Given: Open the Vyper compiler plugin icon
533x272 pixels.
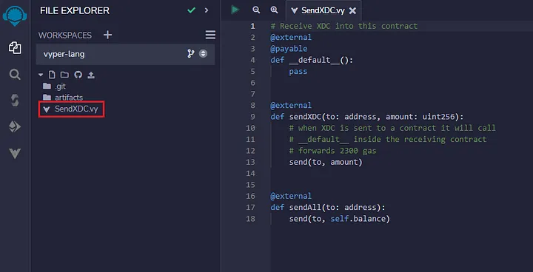Looking at the screenshot, I should [15, 154].
